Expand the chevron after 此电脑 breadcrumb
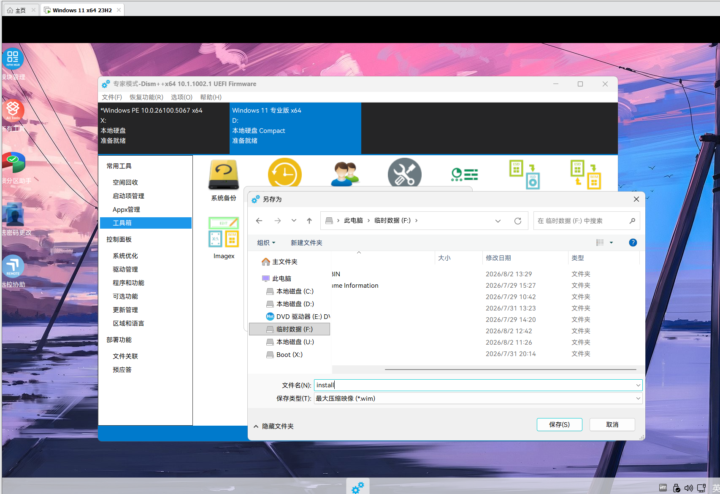720x494 pixels. [x=368, y=221]
